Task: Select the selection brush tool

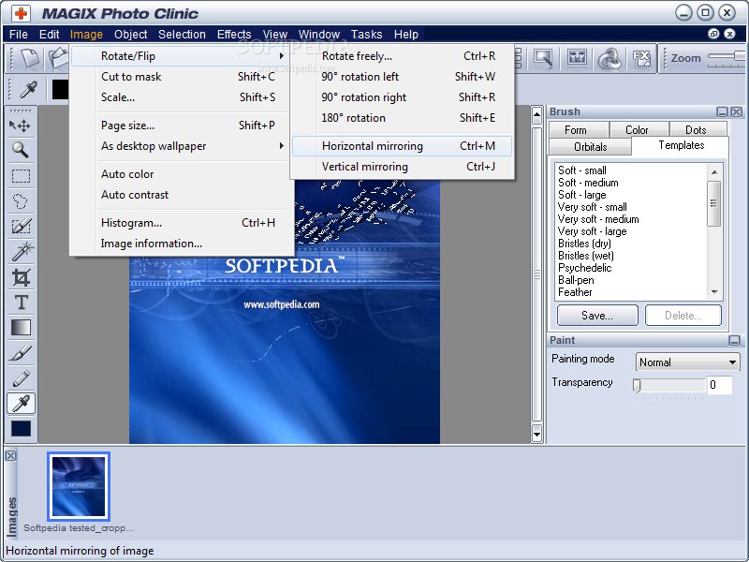Action: (21, 226)
